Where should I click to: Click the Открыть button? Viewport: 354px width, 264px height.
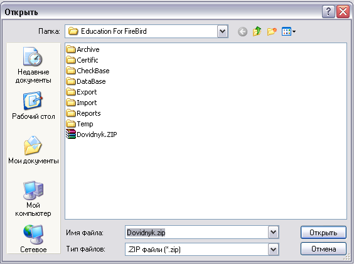click(x=323, y=233)
